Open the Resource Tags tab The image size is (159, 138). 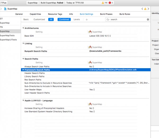pos(55,14)
